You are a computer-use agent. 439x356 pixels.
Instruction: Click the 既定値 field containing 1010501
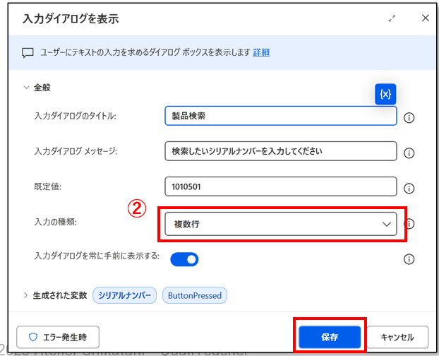coord(280,186)
